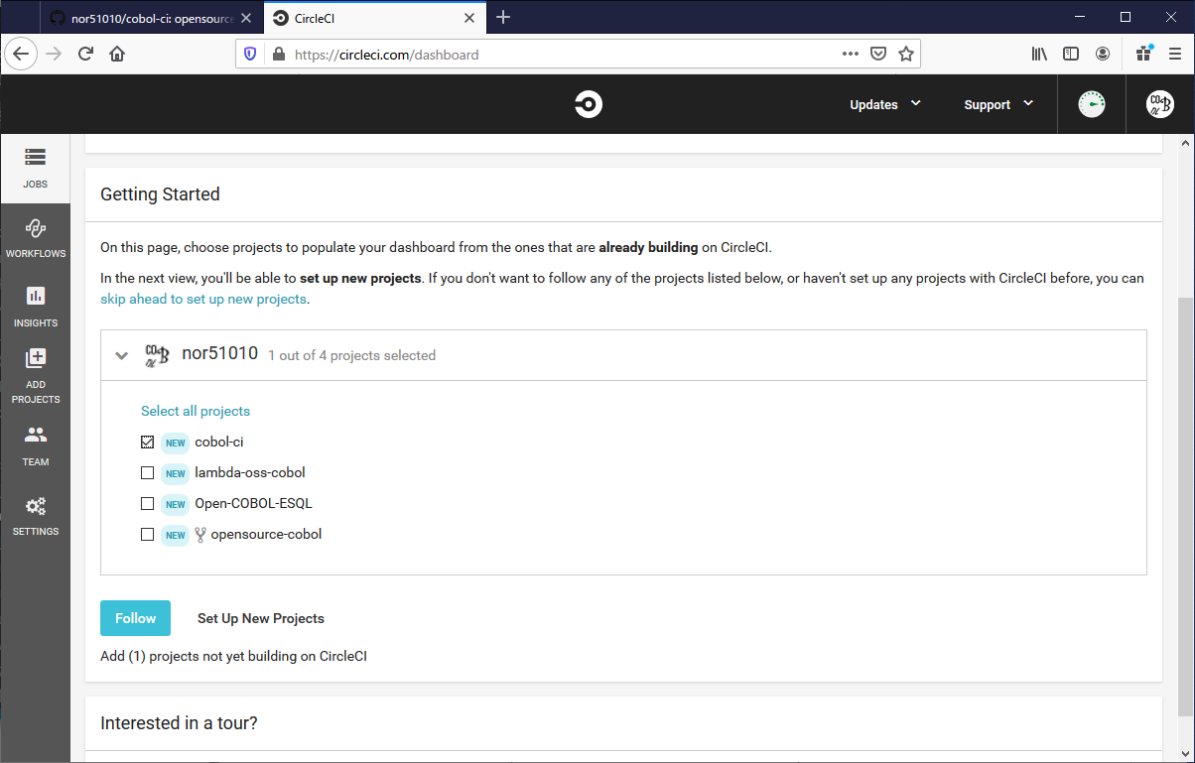Collapse the nor51010 organization section
Screen dimensions: 1195x763
coord(122,355)
